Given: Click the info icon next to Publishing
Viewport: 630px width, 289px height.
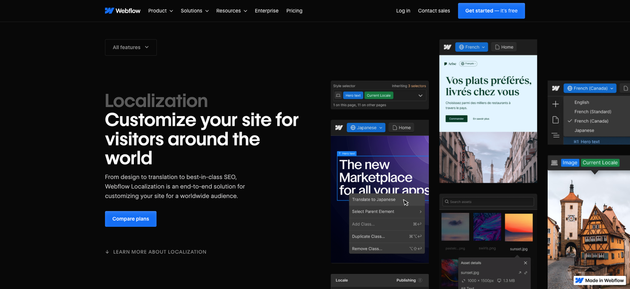Looking at the screenshot, I should pos(420,281).
